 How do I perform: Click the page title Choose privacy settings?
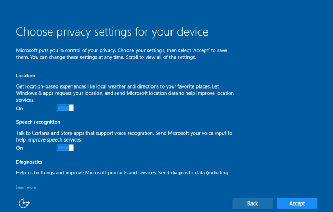[112, 32]
